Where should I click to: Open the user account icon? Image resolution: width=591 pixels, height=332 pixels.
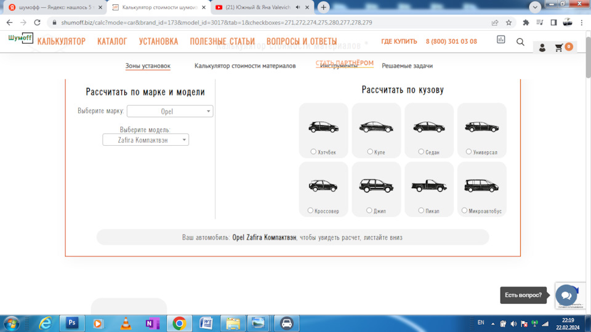(x=542, y=48)
